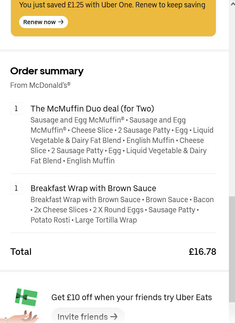Click the green gift card illustration
This screenshot has height=323, width=235.
click(26, 297)
